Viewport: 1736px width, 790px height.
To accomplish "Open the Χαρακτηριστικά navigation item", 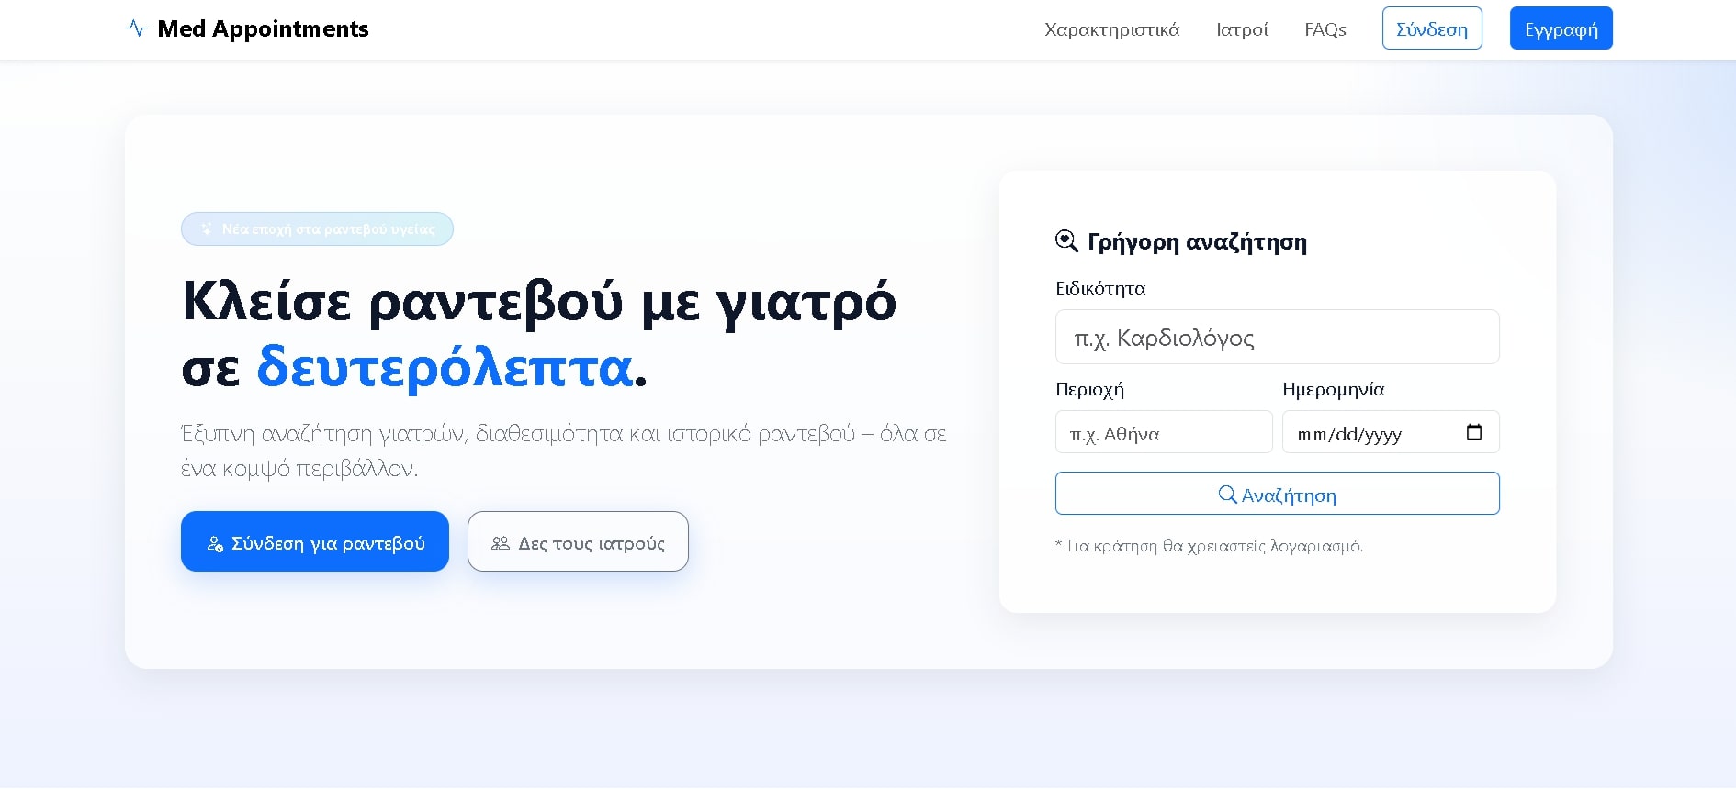I will [1111, 29].
